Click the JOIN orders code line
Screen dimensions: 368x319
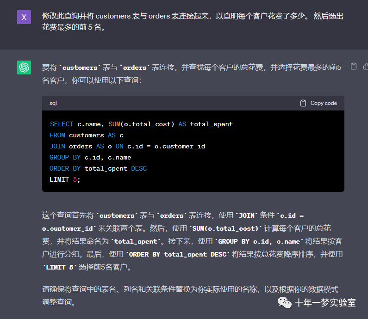127,146
